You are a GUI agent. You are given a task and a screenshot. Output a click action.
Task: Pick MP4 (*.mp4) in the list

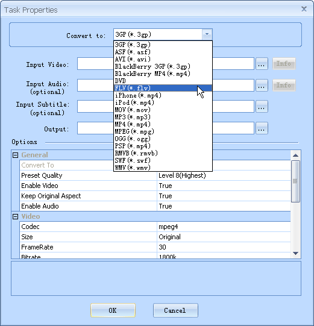tap(163, 124)
